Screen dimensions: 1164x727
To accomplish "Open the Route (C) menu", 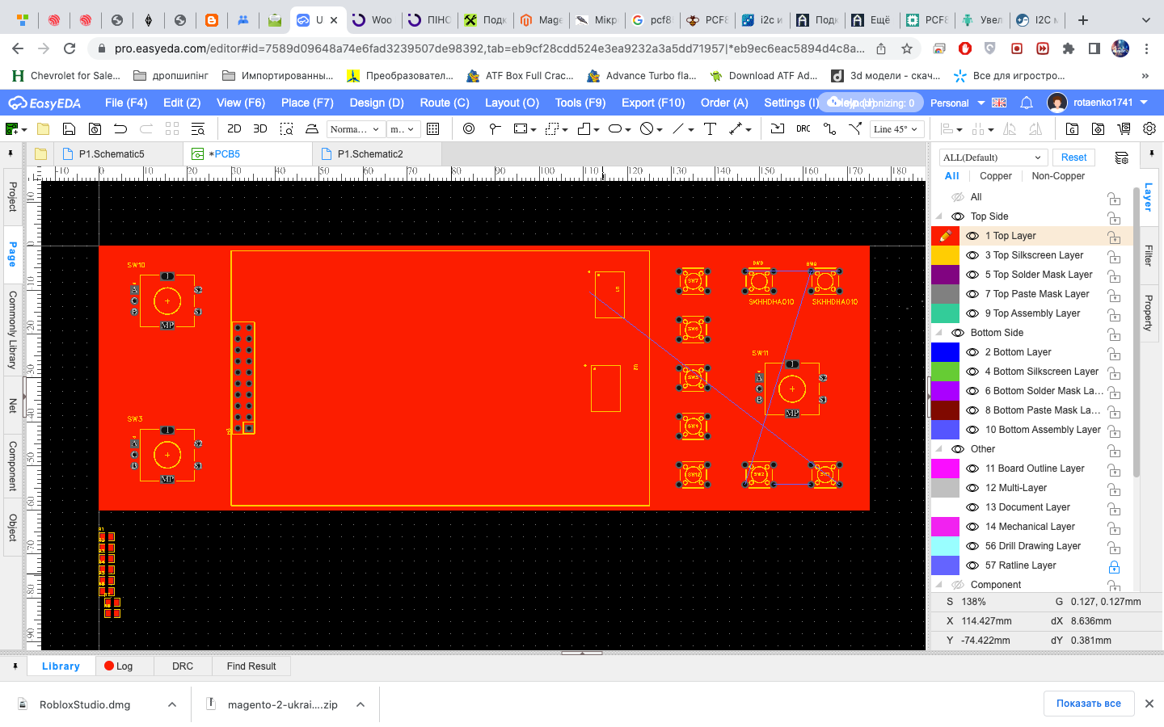I will point(444,103).
